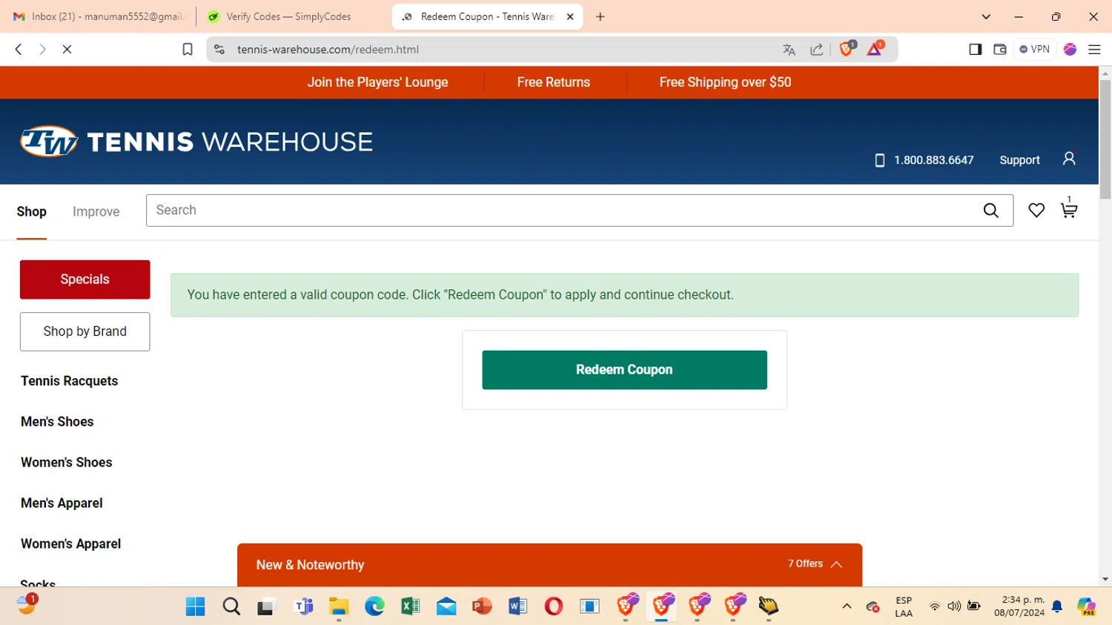The height and width of the screenshot is (625, 1112).
Task: Open the tab search dropdown chevron
Action: [x=986, y=16]
